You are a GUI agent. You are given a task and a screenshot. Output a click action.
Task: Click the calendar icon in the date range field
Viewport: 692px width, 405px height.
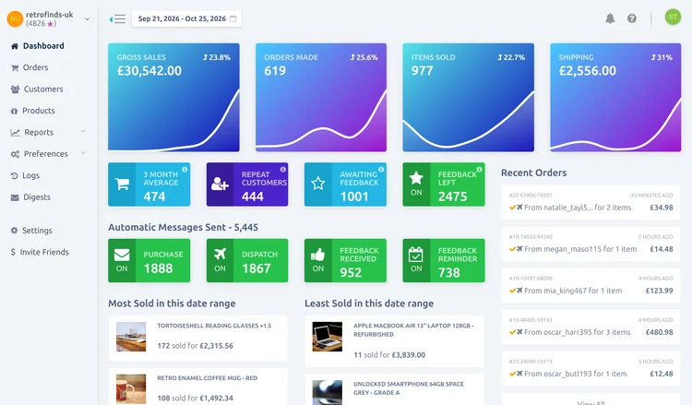click(233, 18)
